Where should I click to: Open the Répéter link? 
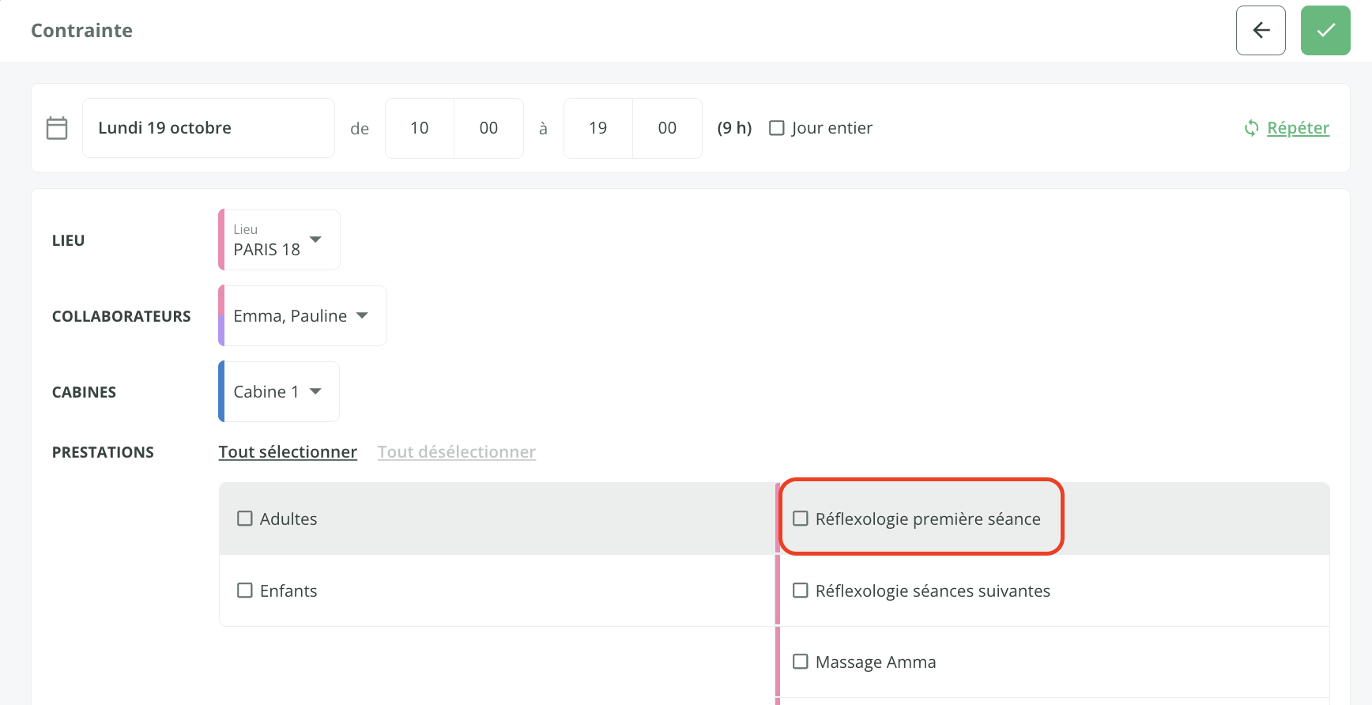pos(1298,128)
